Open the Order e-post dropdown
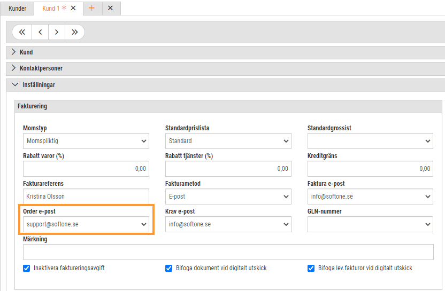This screenshot has height=291, width=445. 86,224
